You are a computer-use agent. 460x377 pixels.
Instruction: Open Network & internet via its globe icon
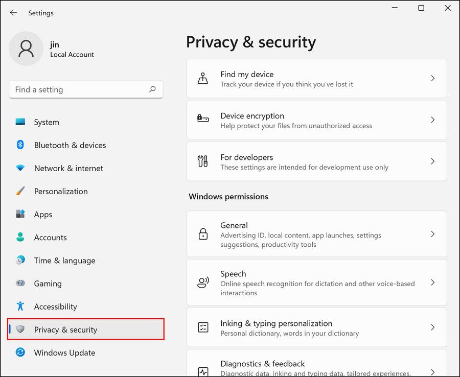[21, 168]
